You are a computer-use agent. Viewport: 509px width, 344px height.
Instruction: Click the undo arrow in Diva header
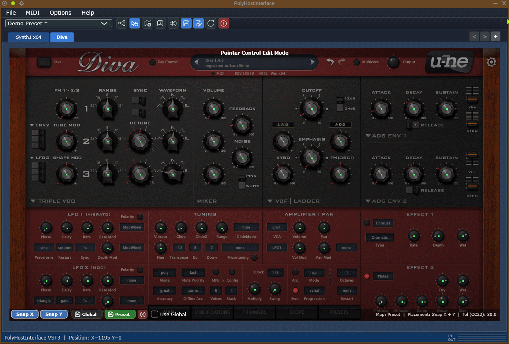[x=330, y=62]
